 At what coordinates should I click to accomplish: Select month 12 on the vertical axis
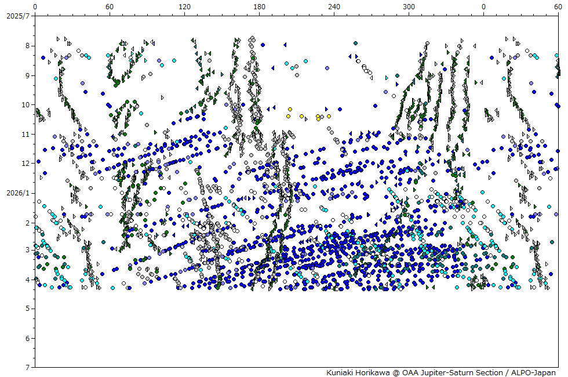[x=26, y=163]
